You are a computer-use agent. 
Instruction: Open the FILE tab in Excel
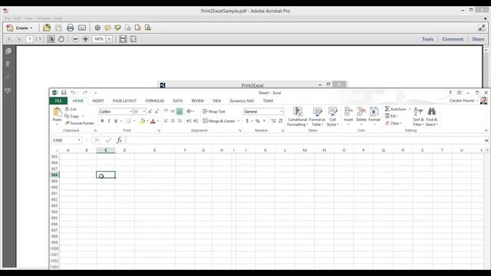[x=58, y=100]
